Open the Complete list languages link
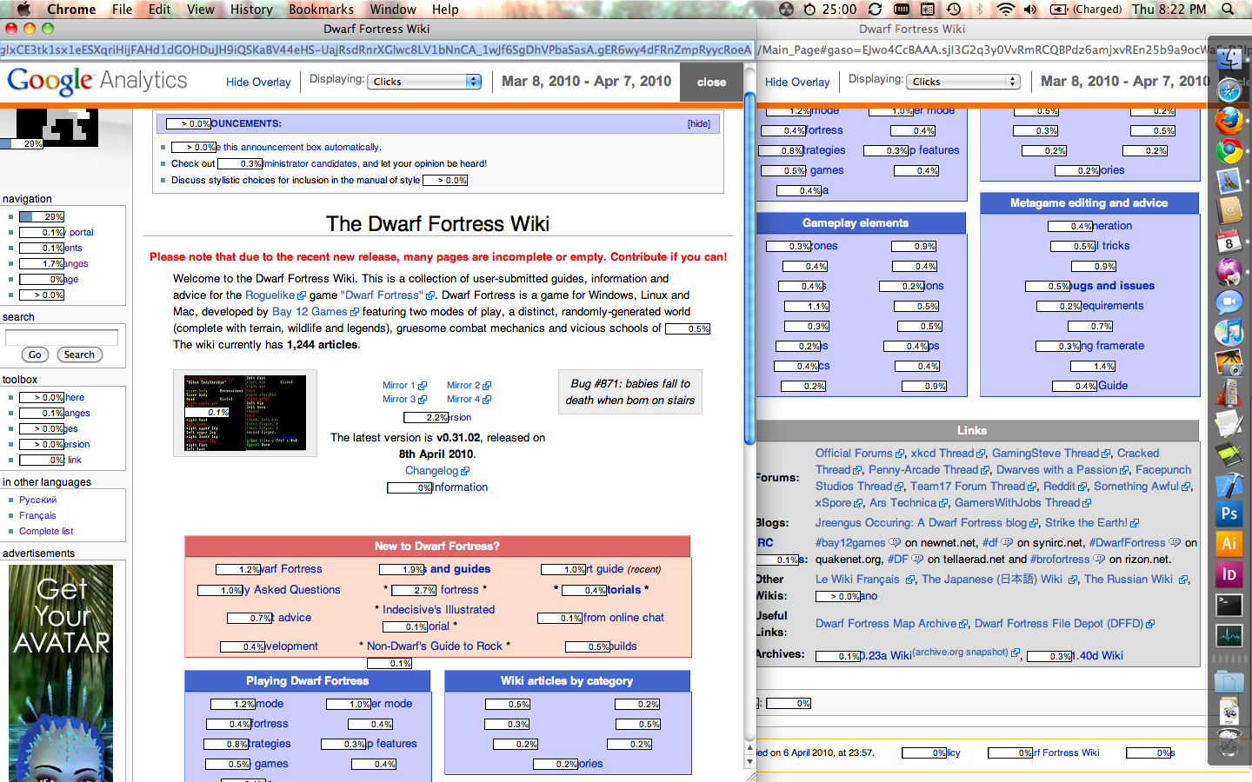 click(x=46, y=531)
